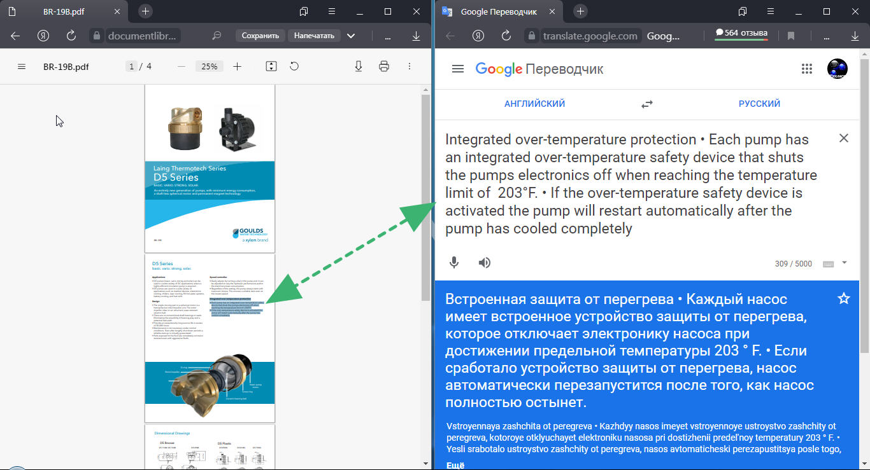Open page search in PDF window address bar

click(x=217, y=36)
